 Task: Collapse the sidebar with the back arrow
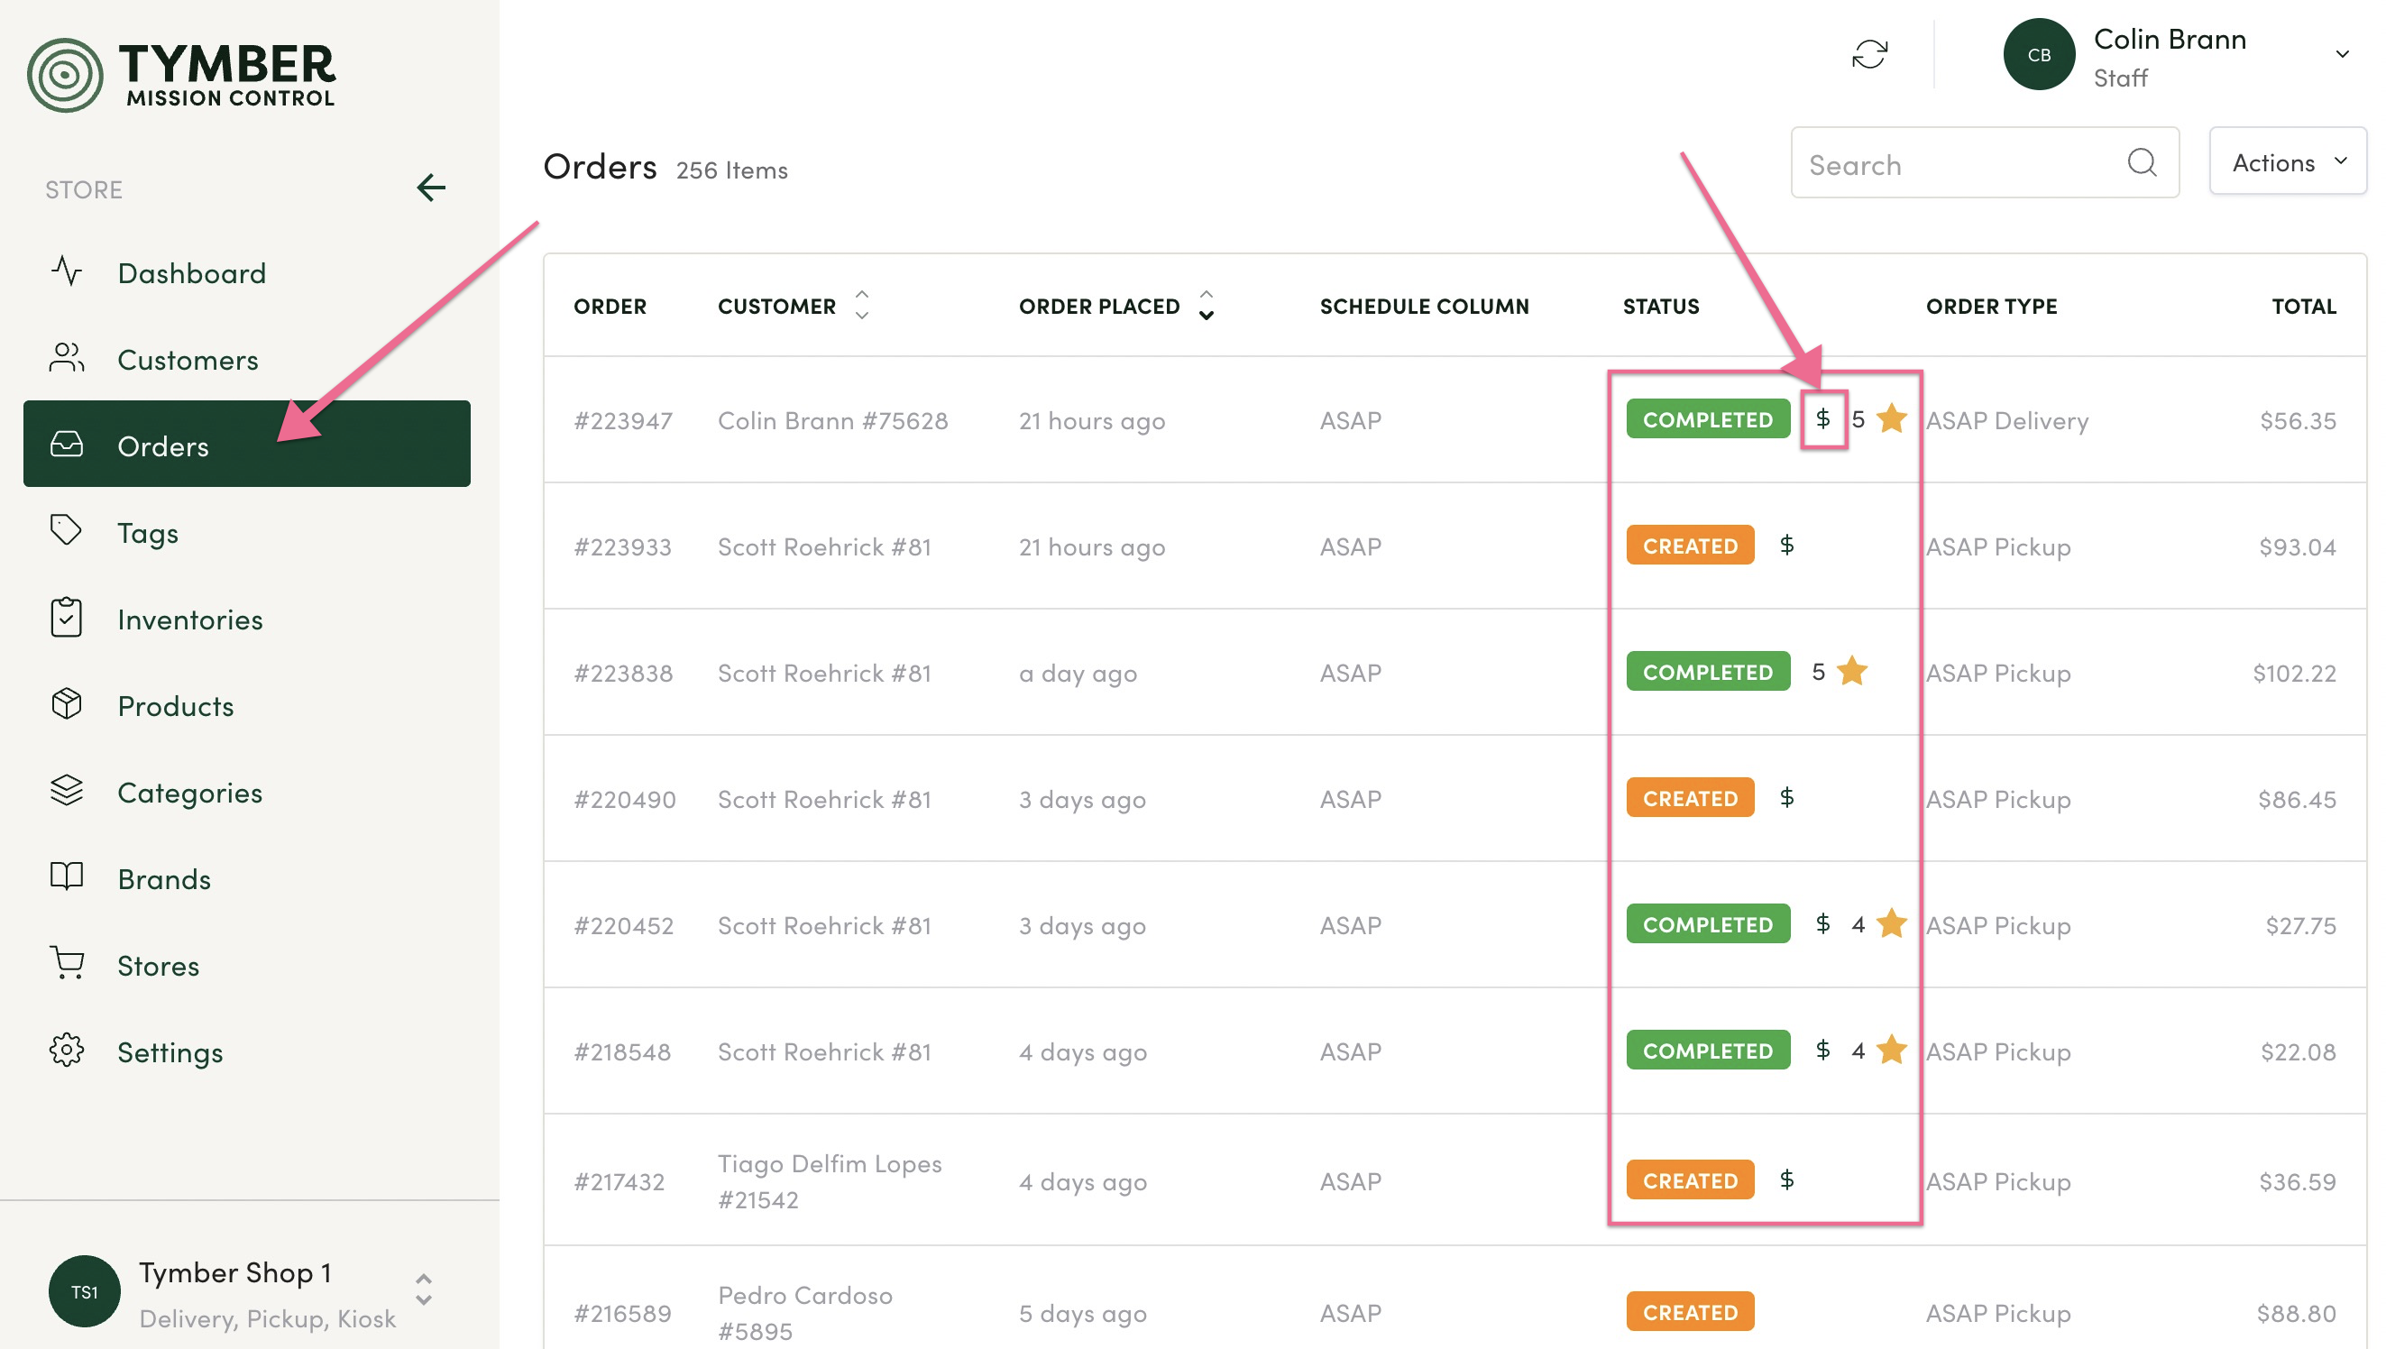click(431, 188)
